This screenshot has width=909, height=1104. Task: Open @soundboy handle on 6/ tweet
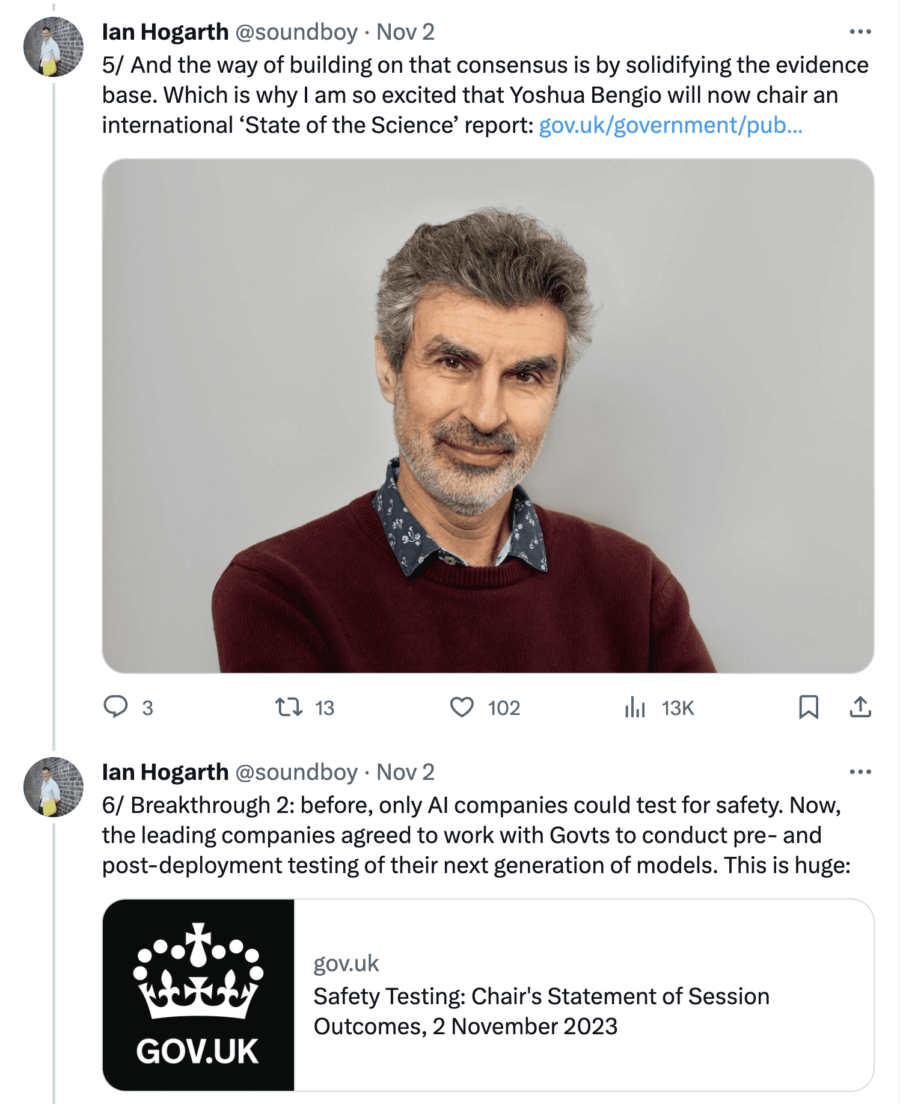(x=296, y=772)
